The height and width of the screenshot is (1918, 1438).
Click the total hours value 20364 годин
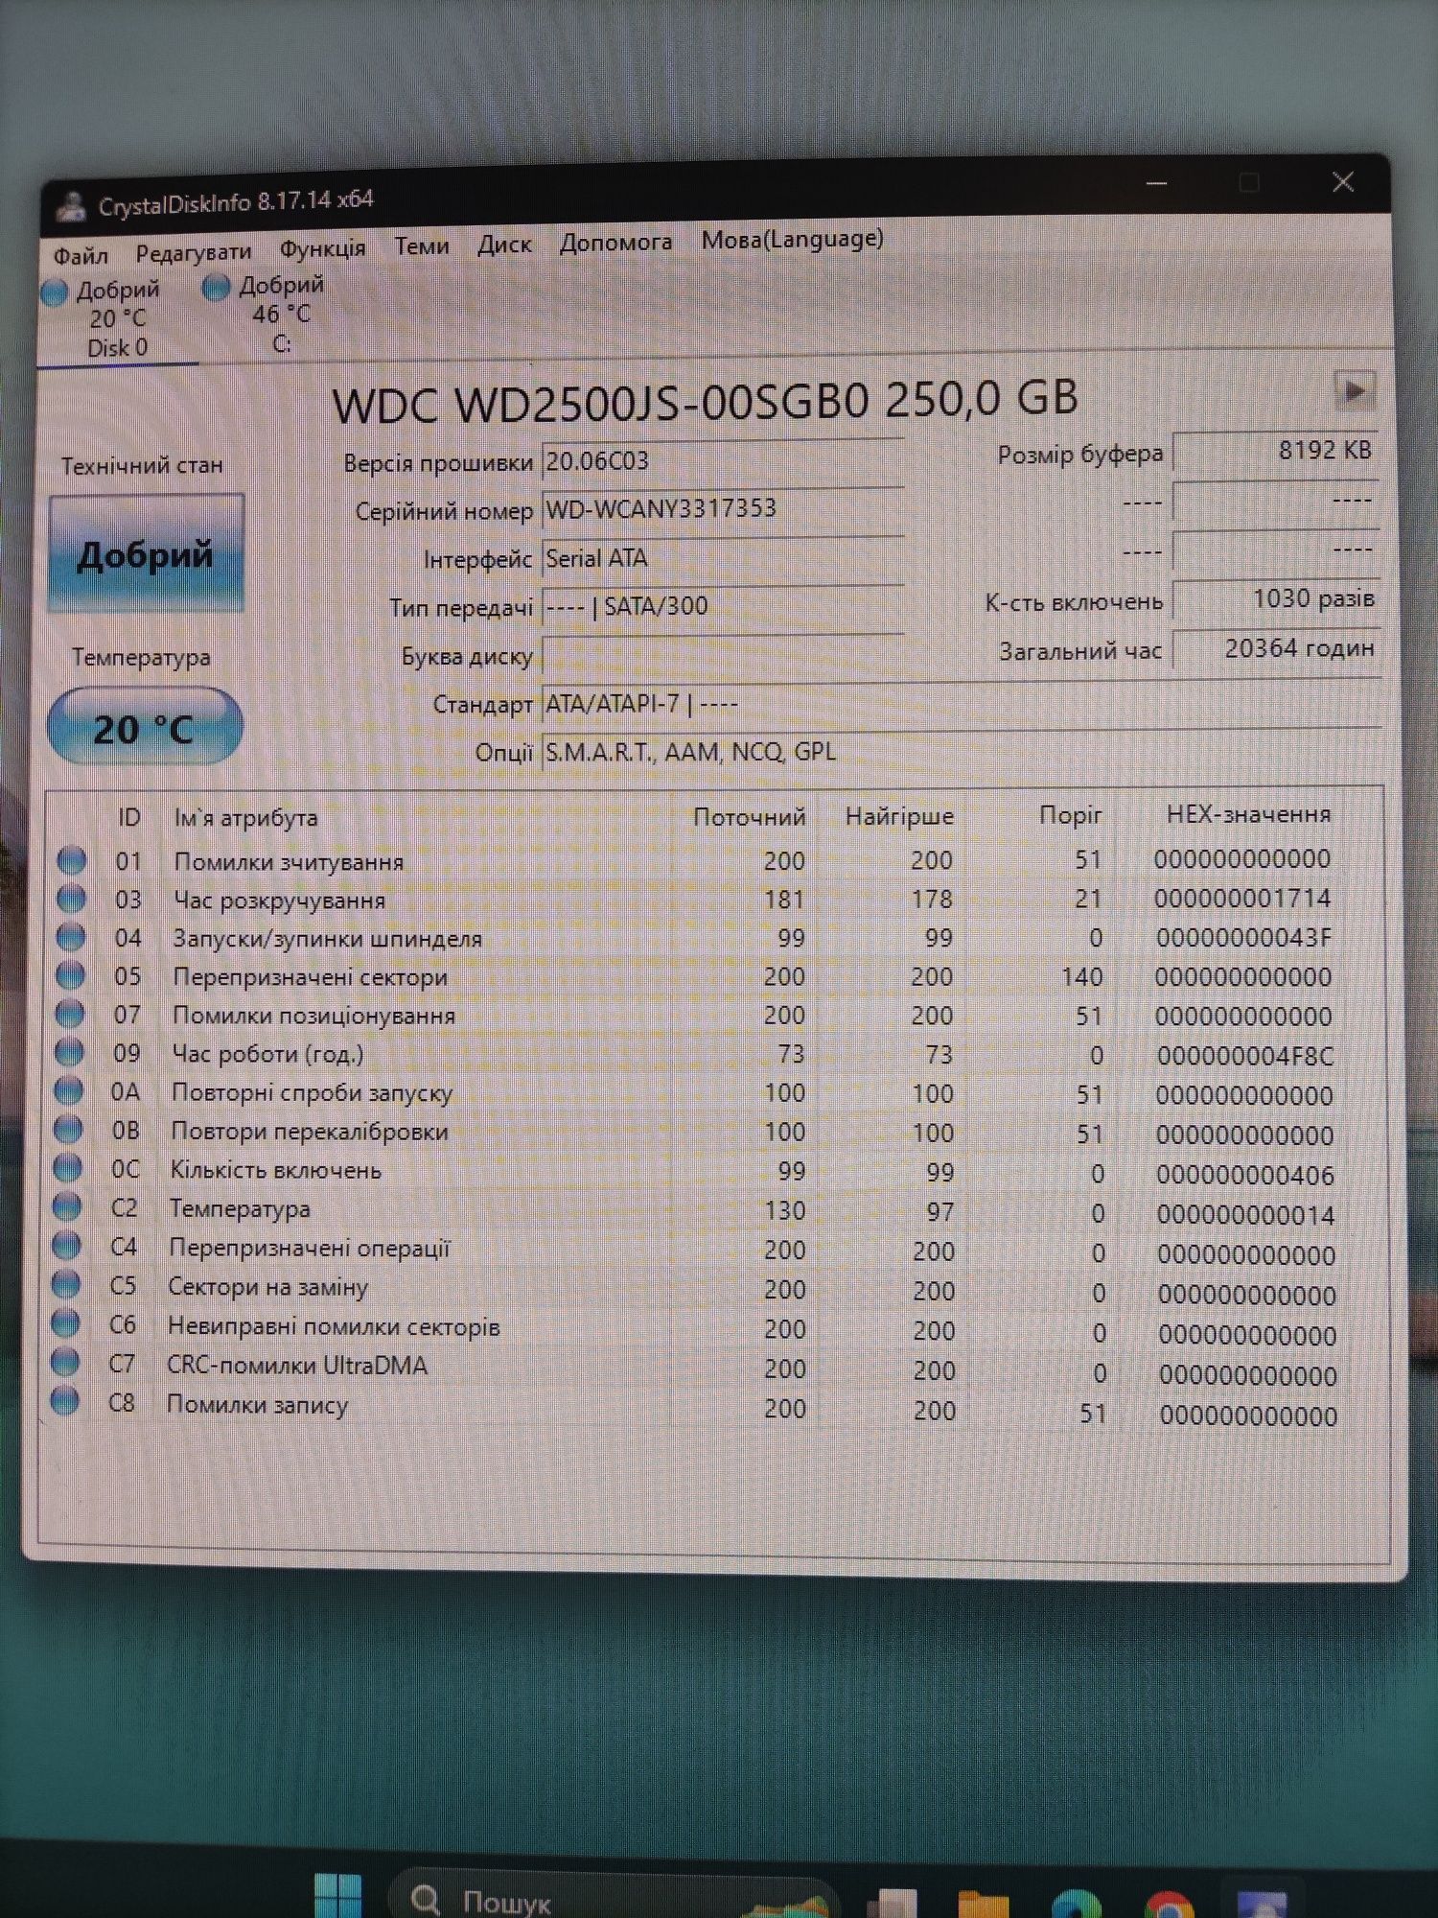coord(1275,649)
